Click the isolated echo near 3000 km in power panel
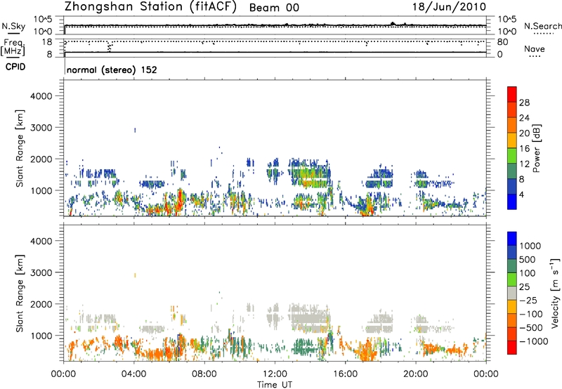Viewport: 562px width, 389px height. [x=135, y=130]
